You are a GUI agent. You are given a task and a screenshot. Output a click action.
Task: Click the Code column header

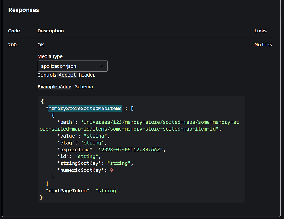[x=14, y=31]
